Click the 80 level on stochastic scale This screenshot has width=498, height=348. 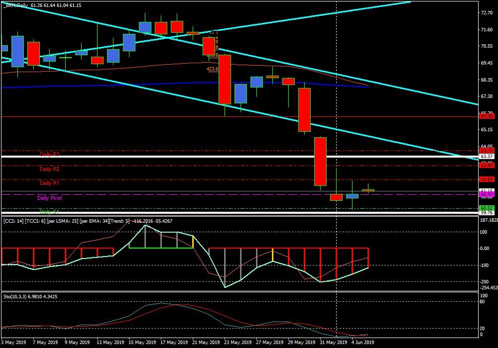(x=482, y=301)
